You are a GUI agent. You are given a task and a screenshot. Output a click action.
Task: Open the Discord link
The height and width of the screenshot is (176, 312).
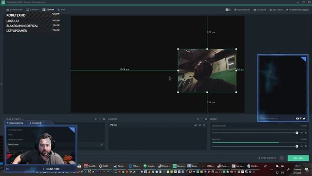coord(260,10)
